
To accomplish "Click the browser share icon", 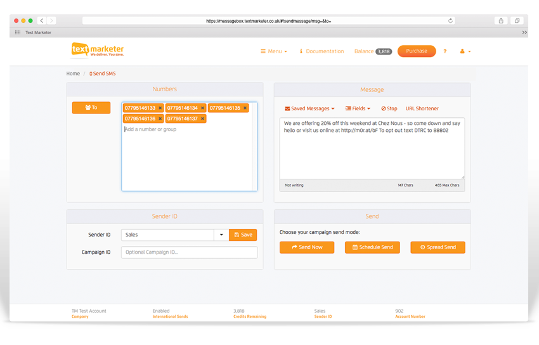I will point(501,21).
